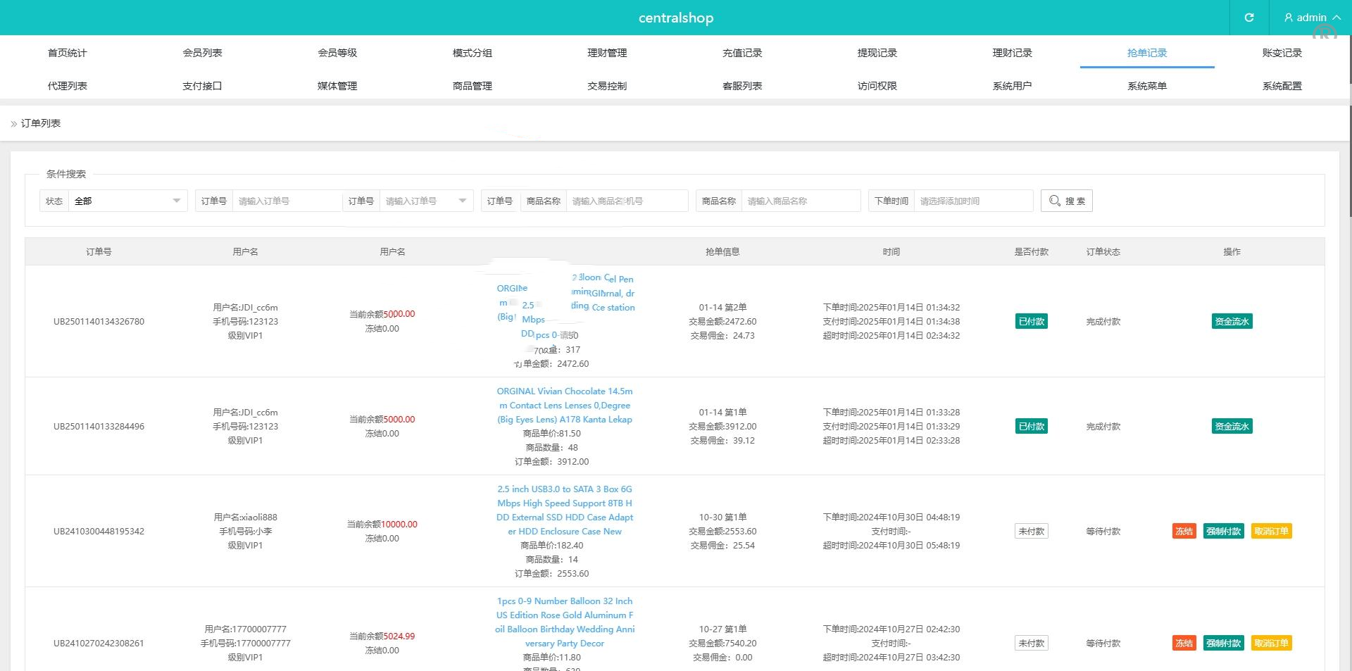The image size is (1352, 671).
Task: Click 资金流水 button for order UB2501140134326780
Action: click(x=1232, y=322)
